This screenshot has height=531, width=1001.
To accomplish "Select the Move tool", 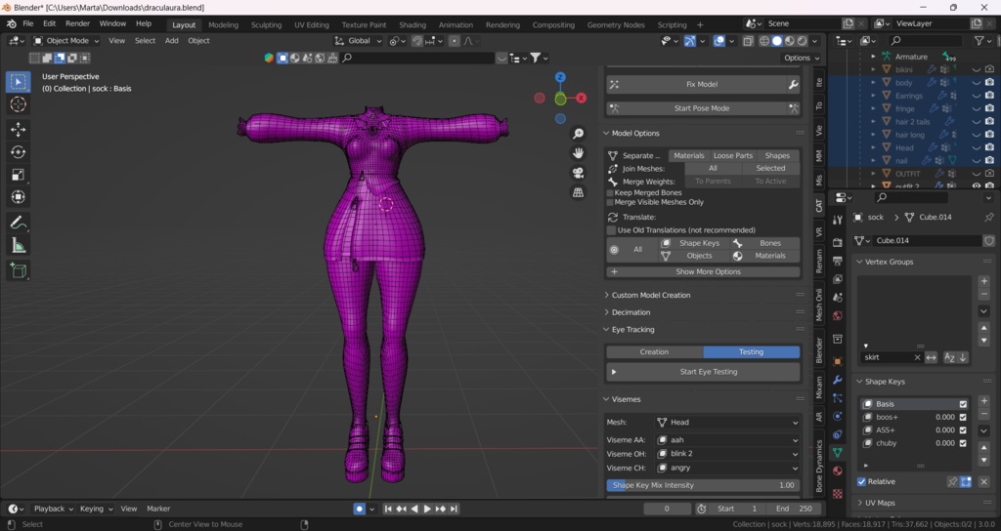I will click(x=18, y=130).
